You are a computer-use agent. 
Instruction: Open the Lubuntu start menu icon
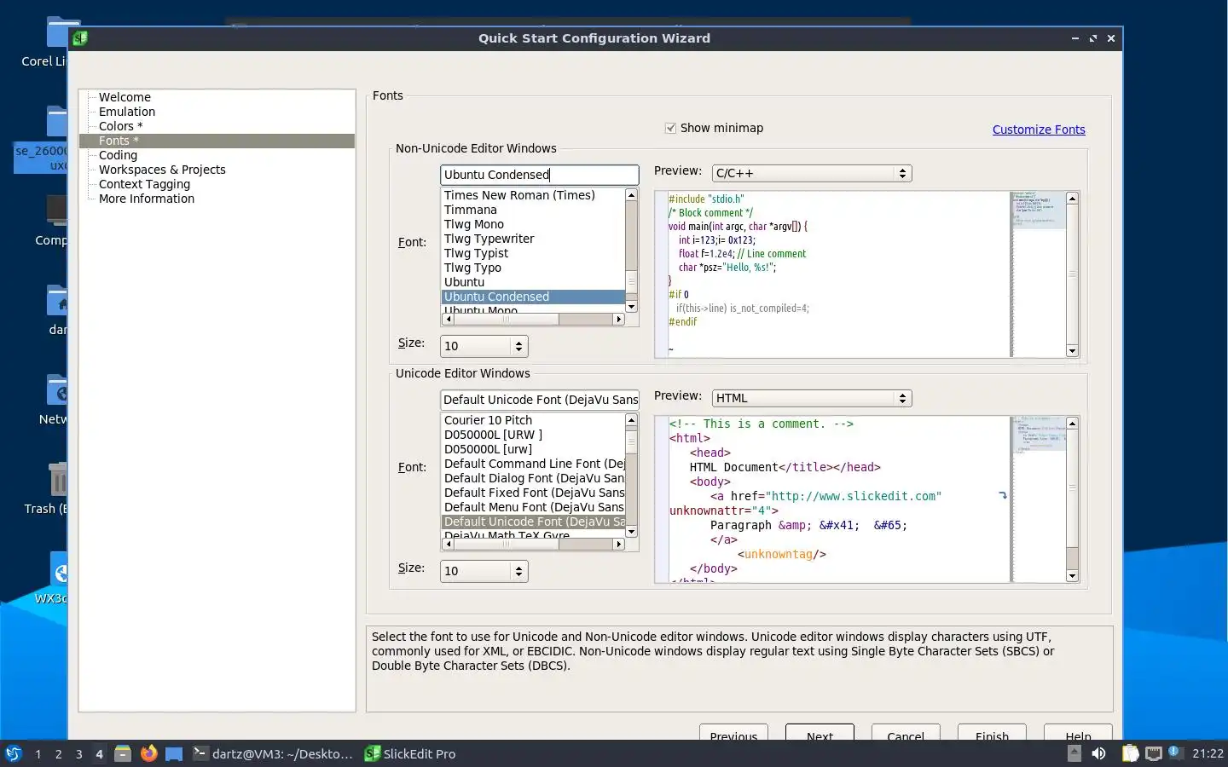13,753
